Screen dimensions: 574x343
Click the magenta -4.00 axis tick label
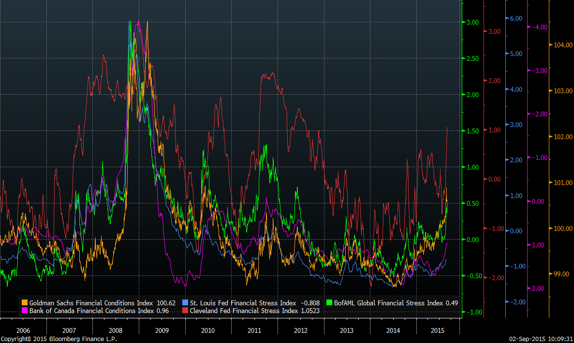pos(539,27)
